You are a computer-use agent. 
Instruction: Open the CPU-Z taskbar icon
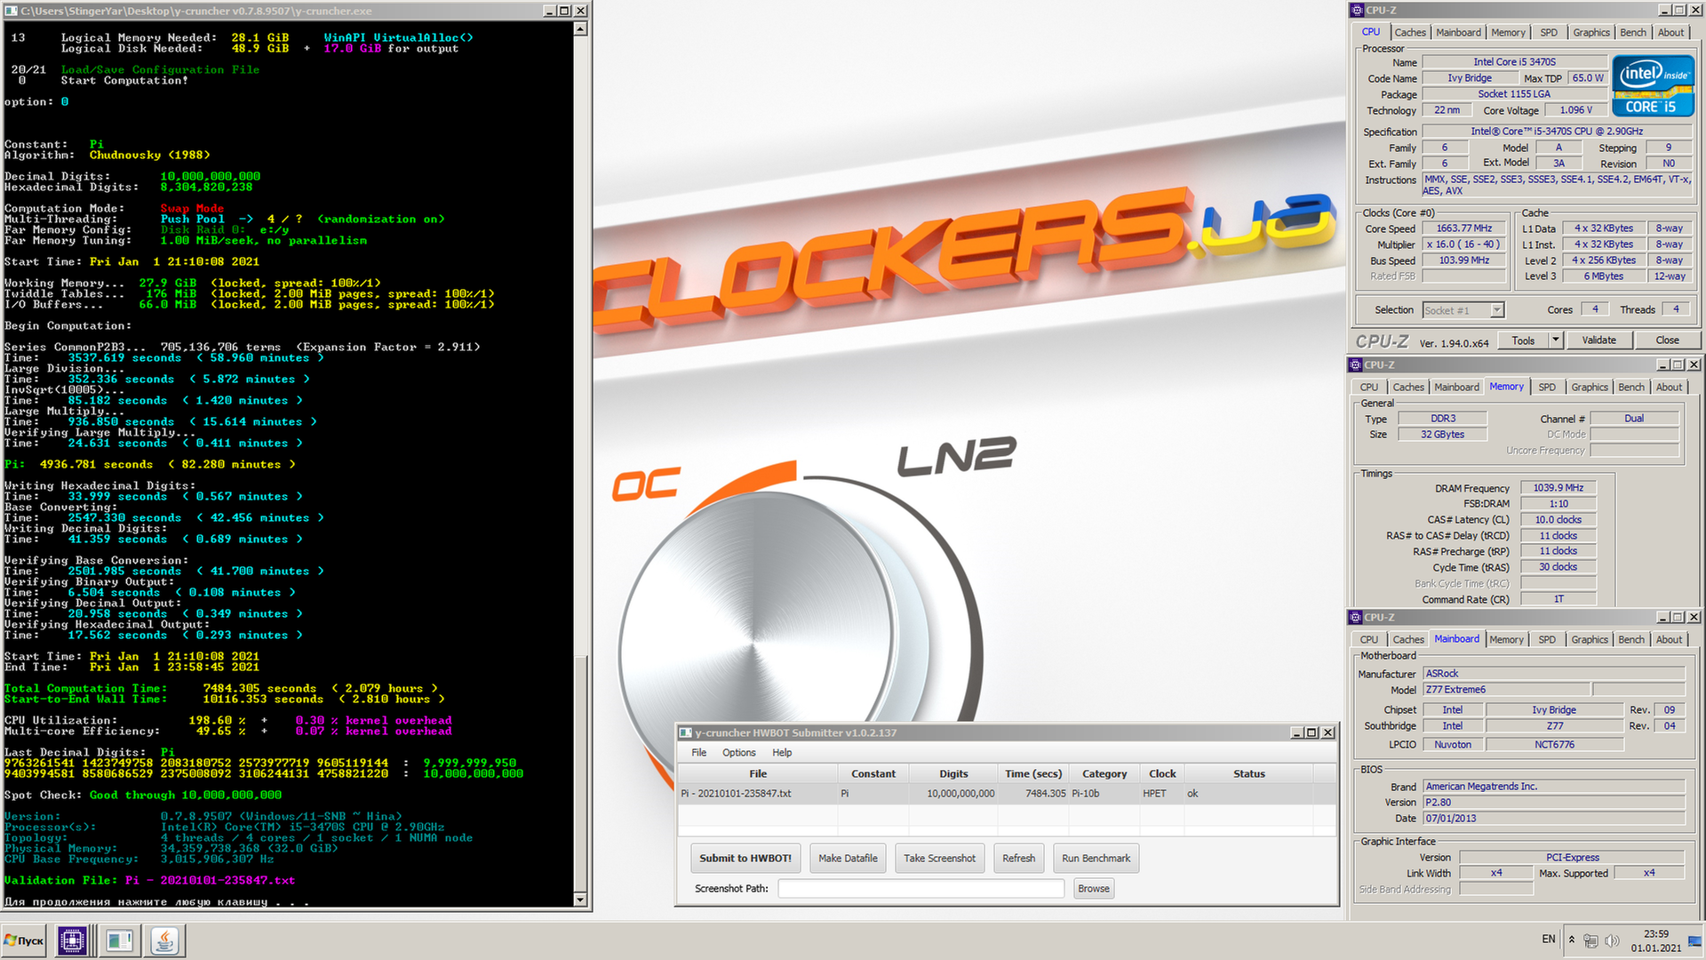pyautogui.click(x=72, y=940)
